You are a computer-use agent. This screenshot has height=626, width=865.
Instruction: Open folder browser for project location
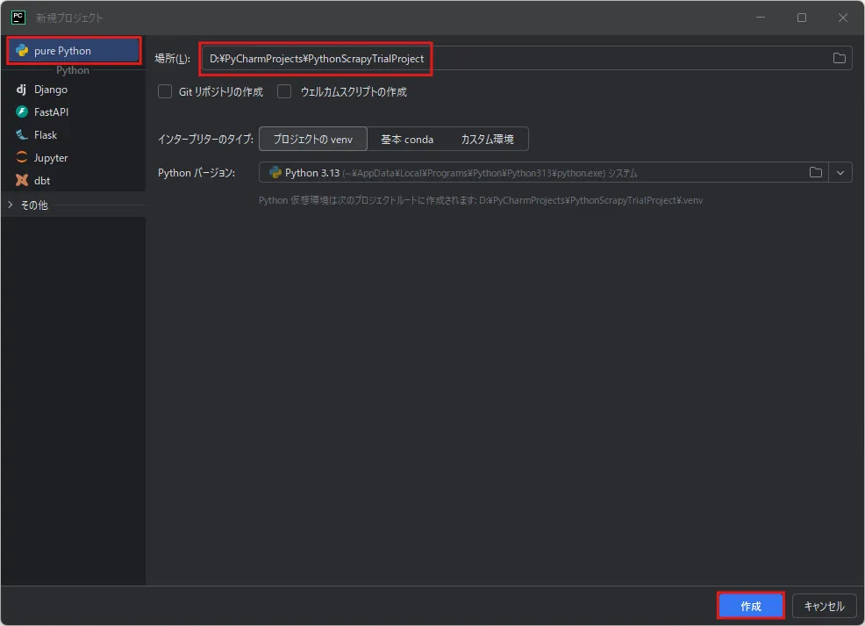click(839, 59)
